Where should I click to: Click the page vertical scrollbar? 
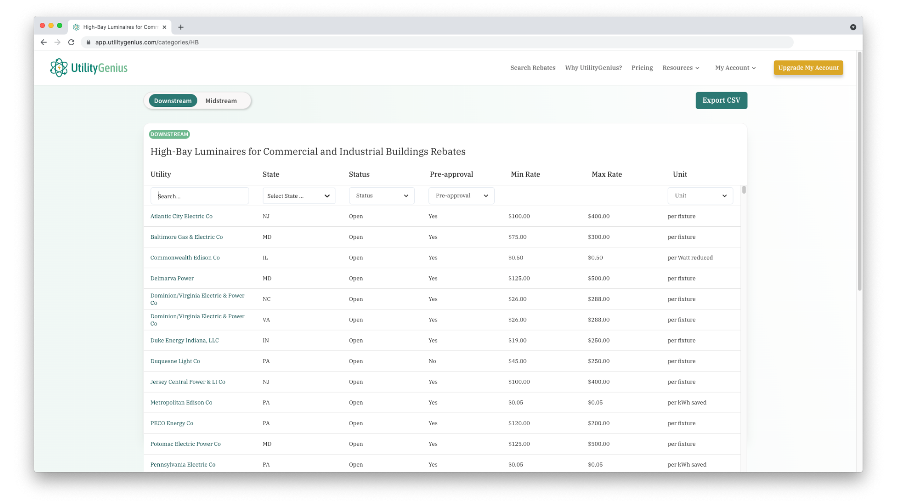(859, 171)
